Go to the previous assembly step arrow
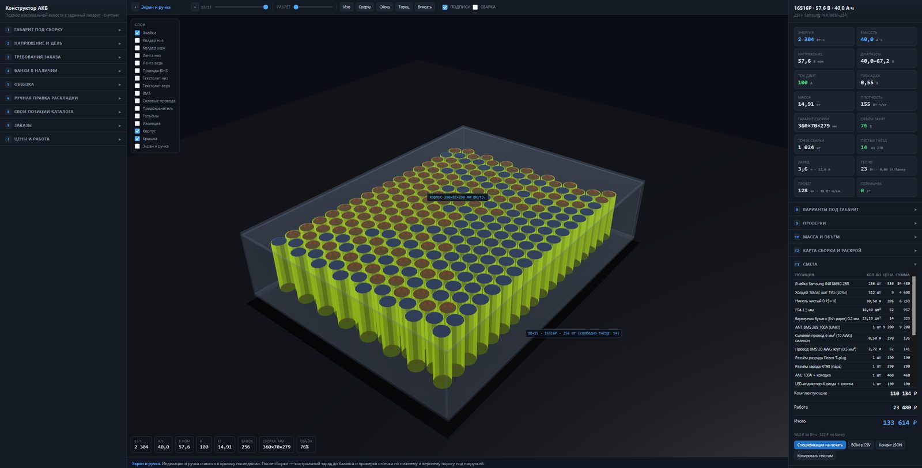The width and height of the screenshot is (922, 468). pyautogui.click(x=135, y=7)
